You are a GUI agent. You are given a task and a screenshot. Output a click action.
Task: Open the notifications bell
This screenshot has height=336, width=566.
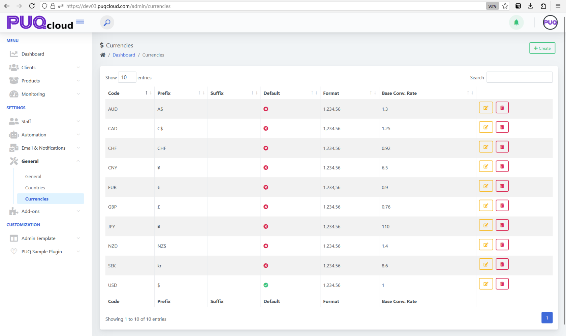pos(516,23)
